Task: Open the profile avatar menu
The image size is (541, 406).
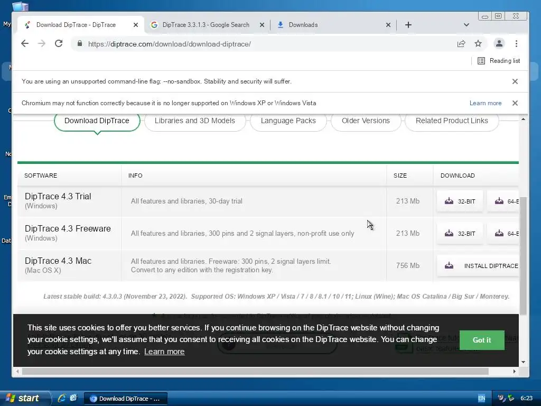Action: pos(499,43)
